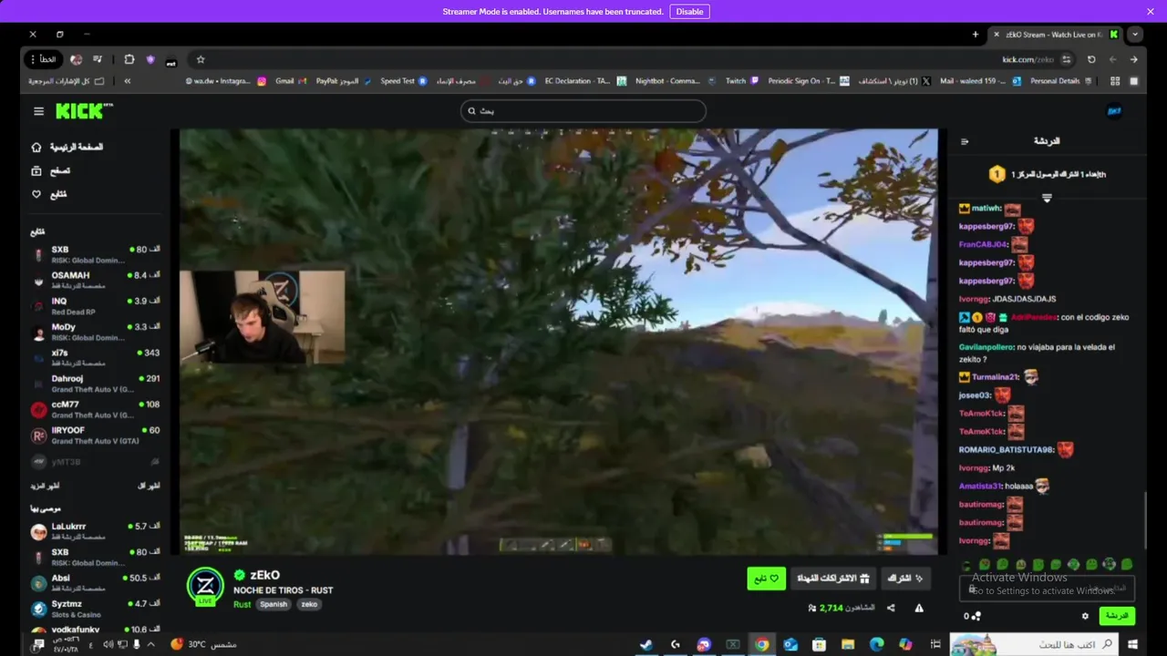This screenshot has width=1167, height=656.
Task: Open the Browse sidebar item
Action: coord(51,170)
